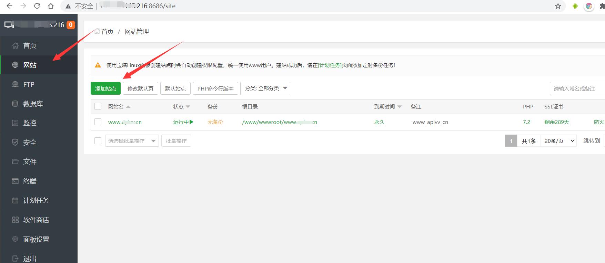Open the [计划任务] link in the notice
This screenshot has width=605, height=263.
click(330, 65)
